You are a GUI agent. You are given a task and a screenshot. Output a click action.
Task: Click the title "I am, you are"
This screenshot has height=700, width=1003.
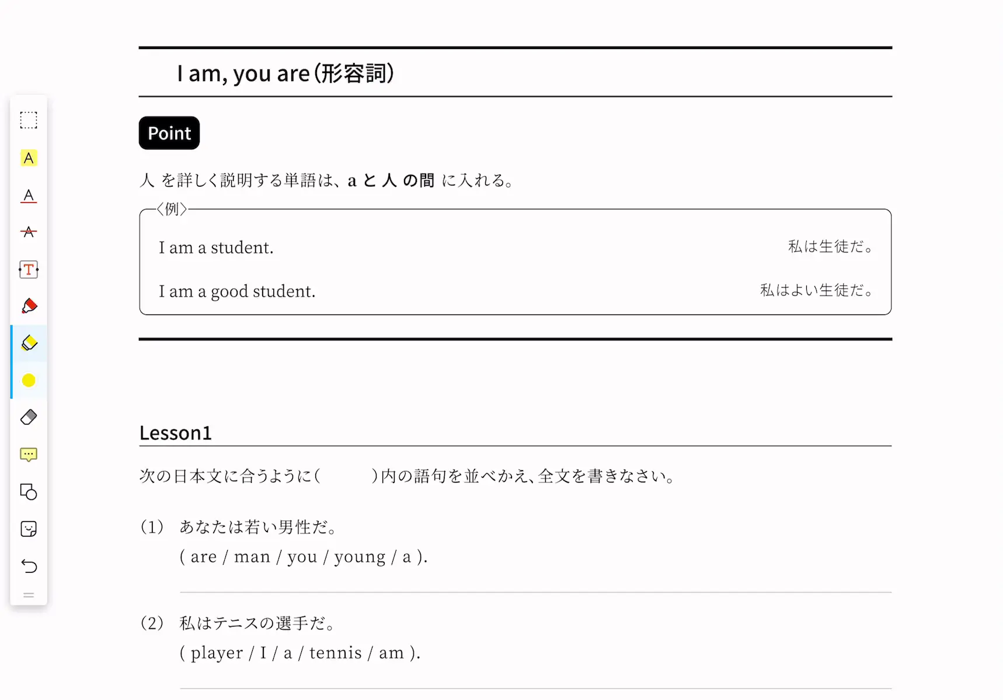(243, 74)
